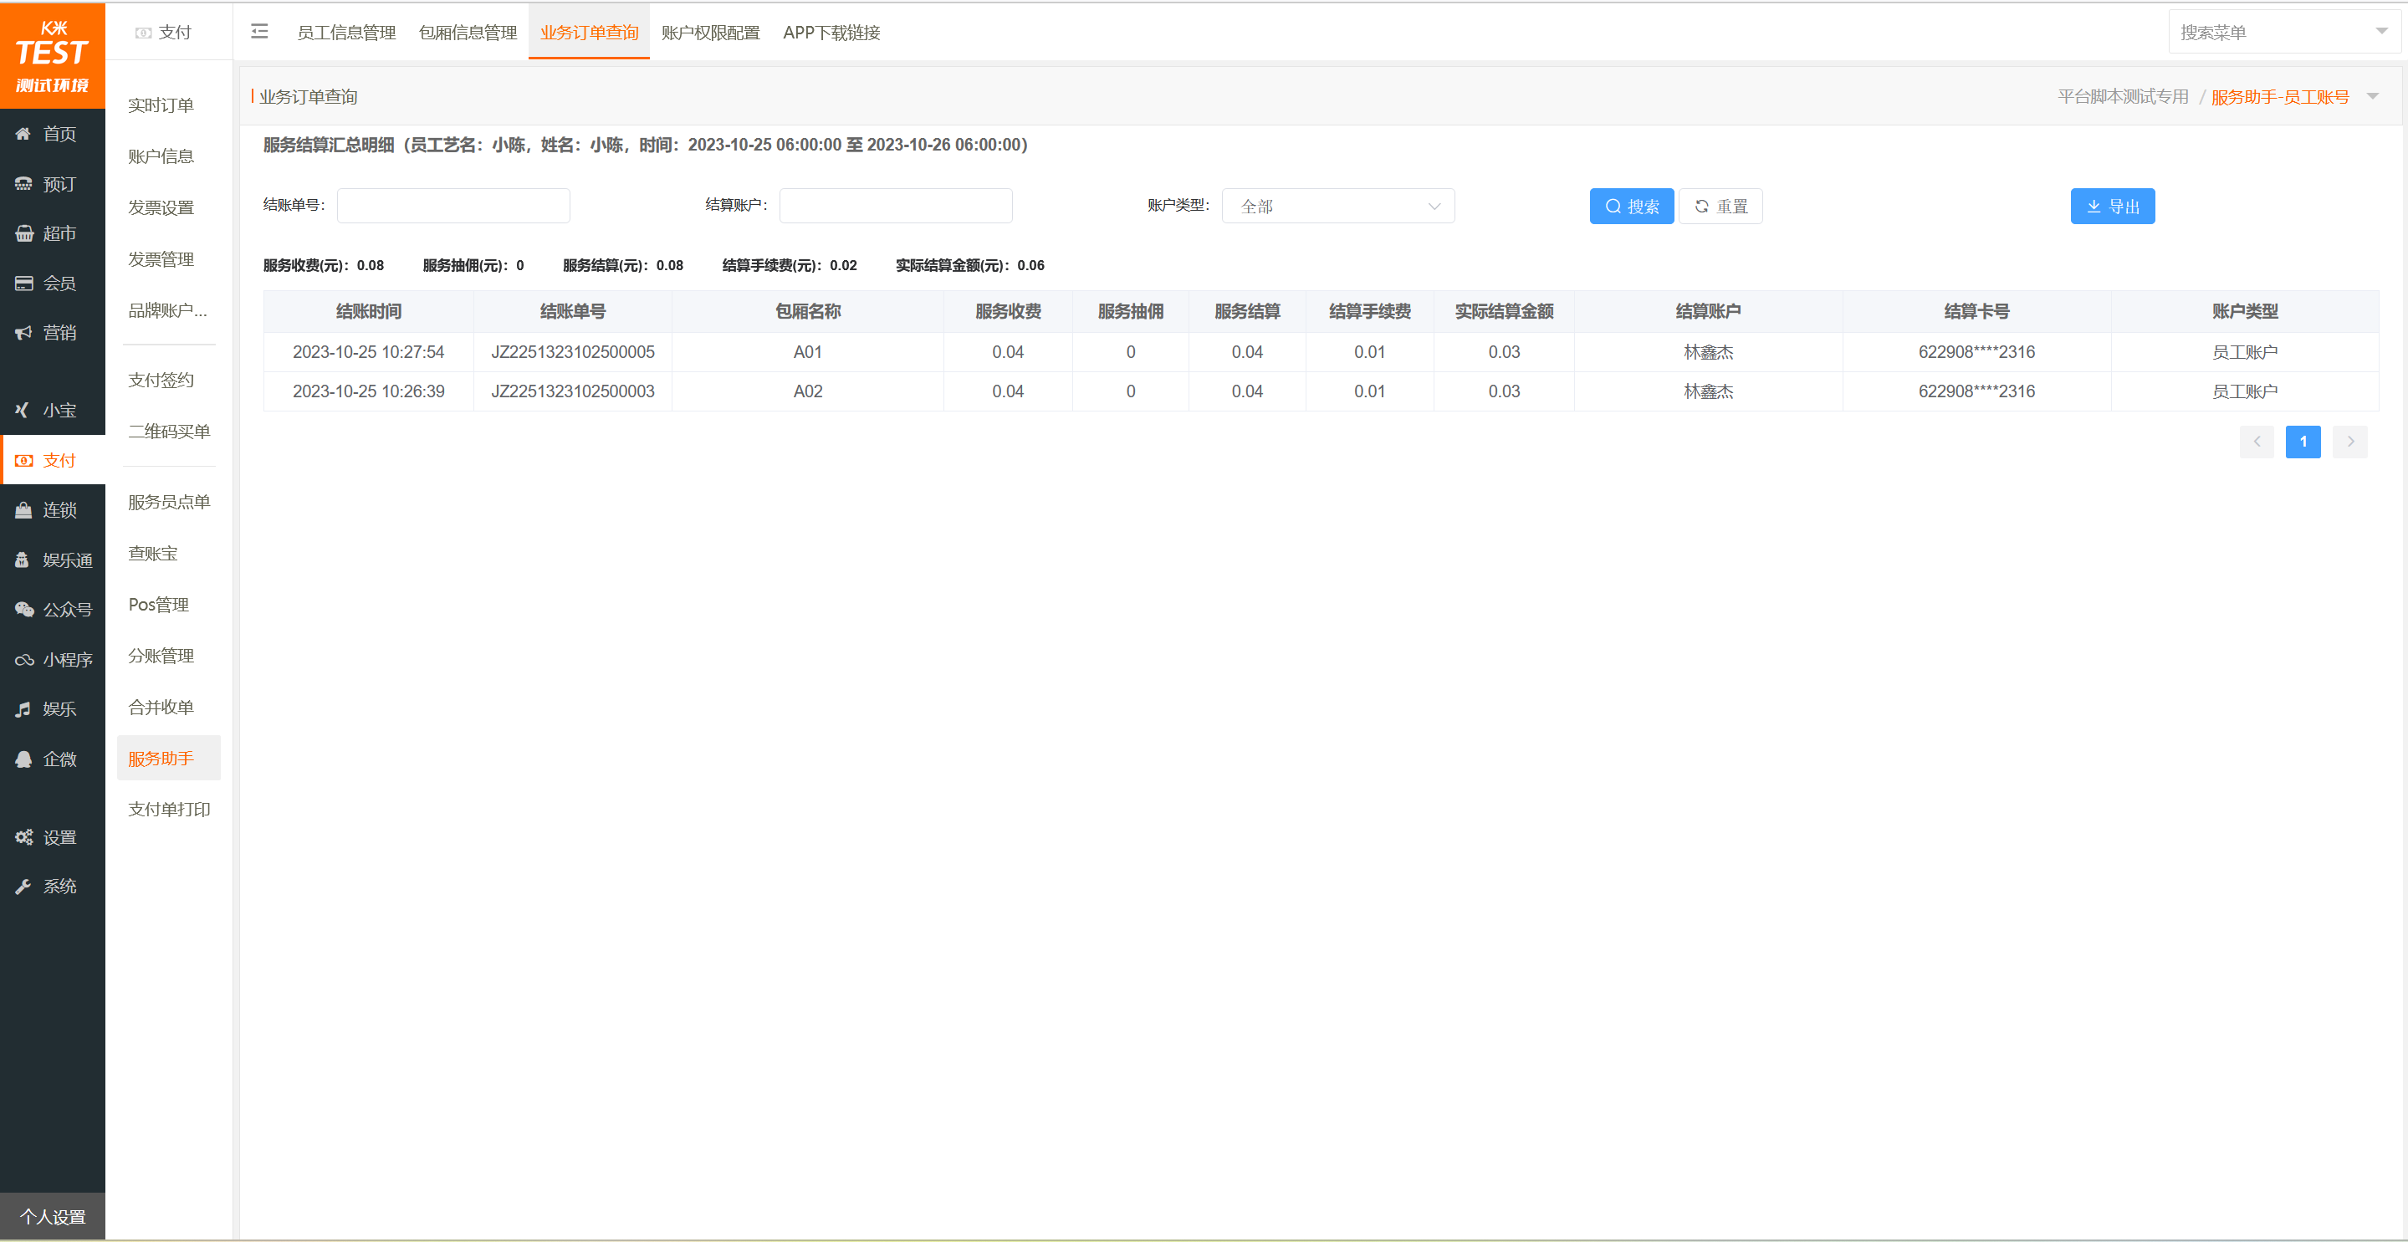This screenshot has width=2408, height=1242.
Task: Click the 导出 export button
Action: pos(2113,207)
